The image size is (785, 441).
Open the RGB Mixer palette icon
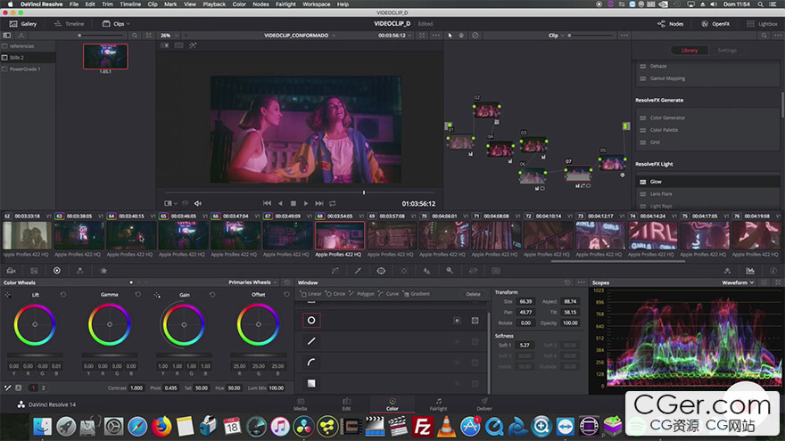(79, 271)
